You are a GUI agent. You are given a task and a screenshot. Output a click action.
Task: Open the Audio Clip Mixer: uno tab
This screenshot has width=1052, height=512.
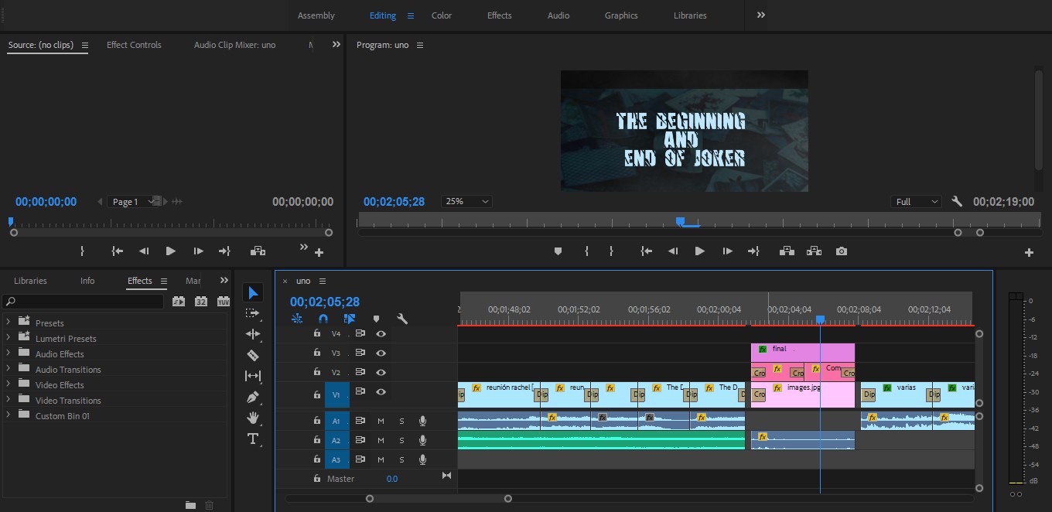tap(234, 45)
